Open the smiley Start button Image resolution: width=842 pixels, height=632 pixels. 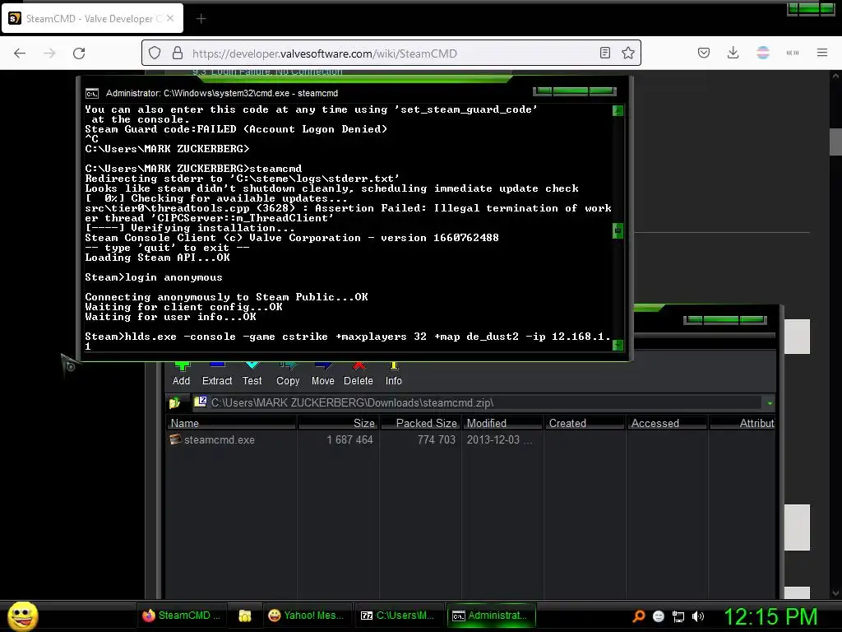pyautogui.click(x=22, y=616)
